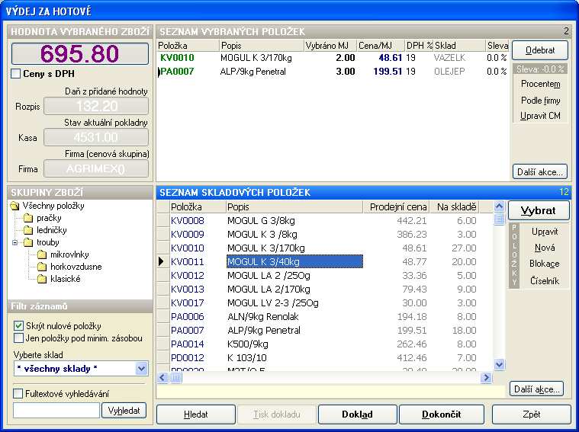Open Další akce in selected items panel
This screenshot has height=432, width=579.
540,172
